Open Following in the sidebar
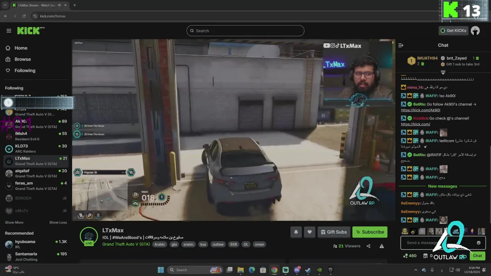491x276 pixels. [x=25, y=71]
